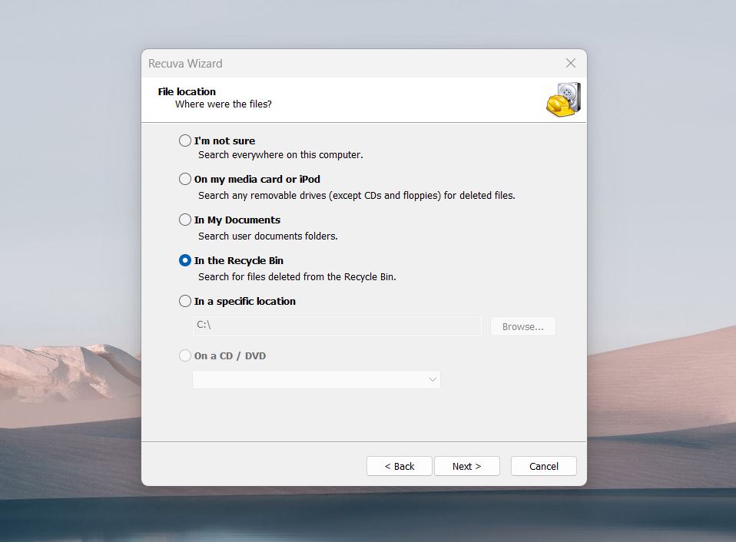Click "Where were the files?" subtitle

click(224, 104)
